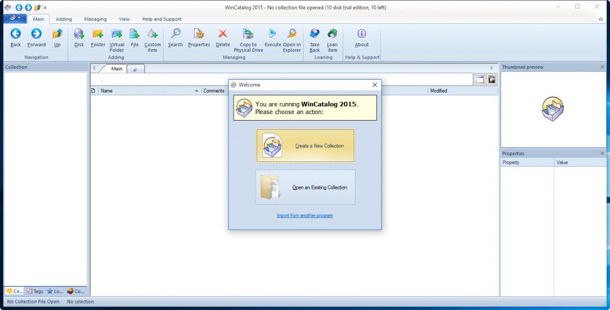Viewport: 610px width, 310px height.
Task: Add a Custom Item
Action: (x=152, y=34)
